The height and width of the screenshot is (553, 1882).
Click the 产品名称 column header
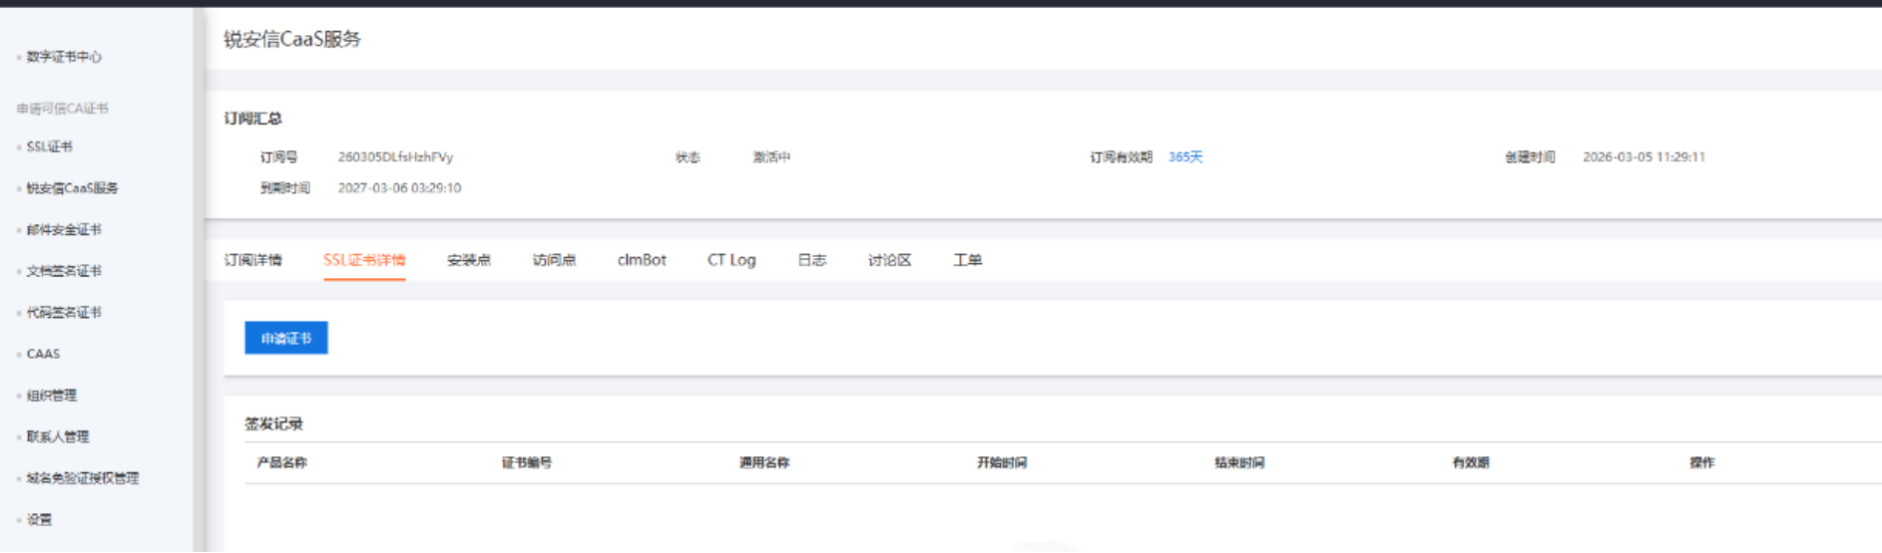click(281, 463)
